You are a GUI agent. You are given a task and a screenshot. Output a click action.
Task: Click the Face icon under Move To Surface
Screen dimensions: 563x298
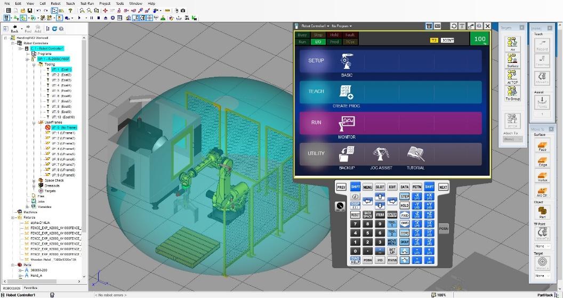[542, 146]
